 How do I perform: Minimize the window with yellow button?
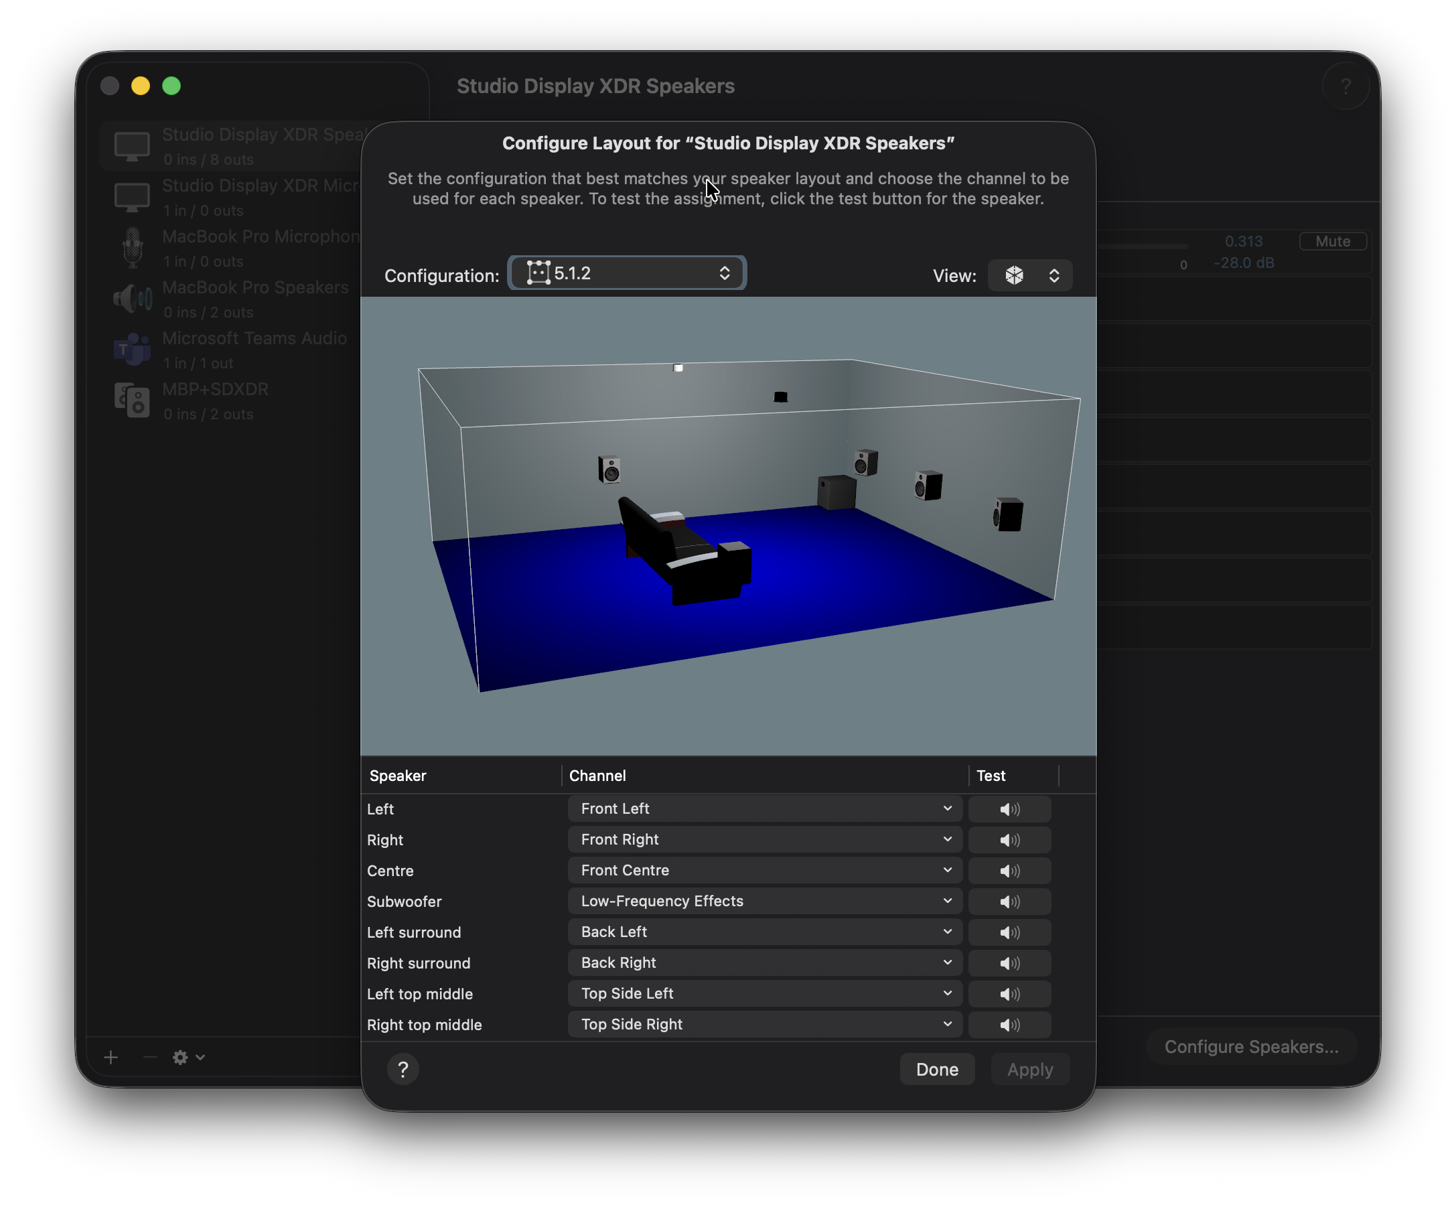pos(141,86)
